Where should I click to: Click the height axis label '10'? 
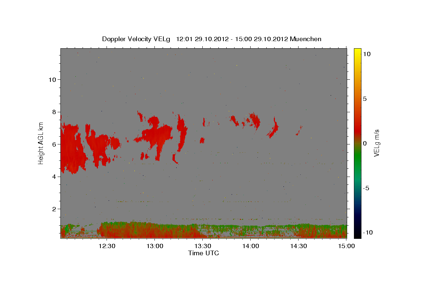click(52, 79)
